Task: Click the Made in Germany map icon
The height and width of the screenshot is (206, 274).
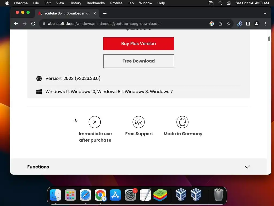Action: (x=182, y=122)
